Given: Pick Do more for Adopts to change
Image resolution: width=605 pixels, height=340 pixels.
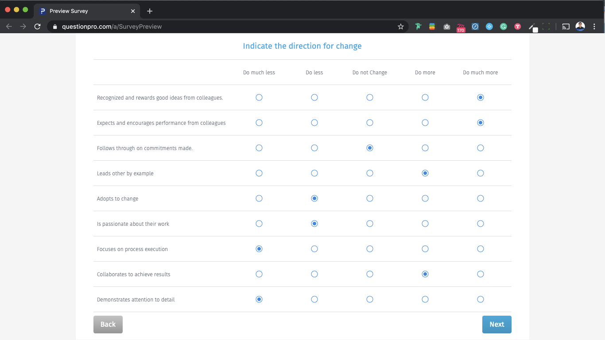Looking at the screenshot, I should [425, 198].
